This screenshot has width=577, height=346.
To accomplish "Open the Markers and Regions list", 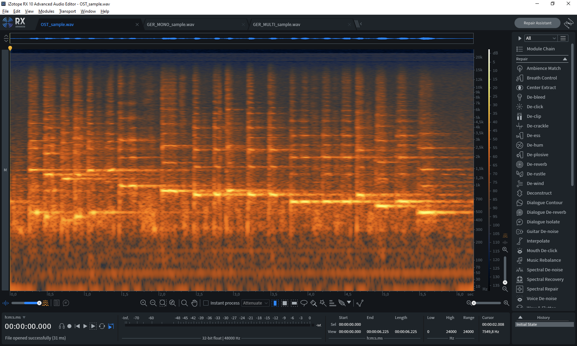I will [57, 303].
